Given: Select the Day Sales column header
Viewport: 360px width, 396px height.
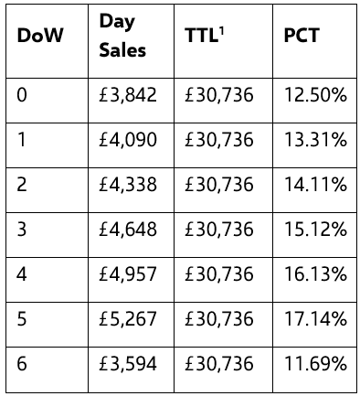Looking at the screenshot, I should (x=131, y=41).
